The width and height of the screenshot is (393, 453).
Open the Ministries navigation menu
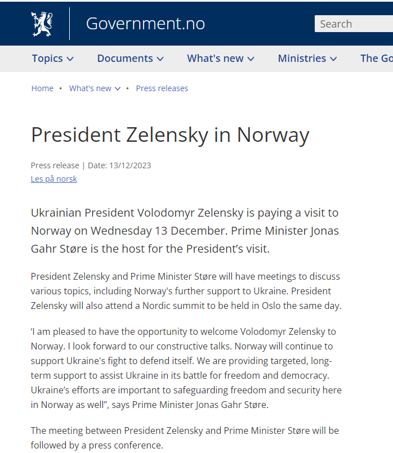pyautogui.click(x=302, y=59)
